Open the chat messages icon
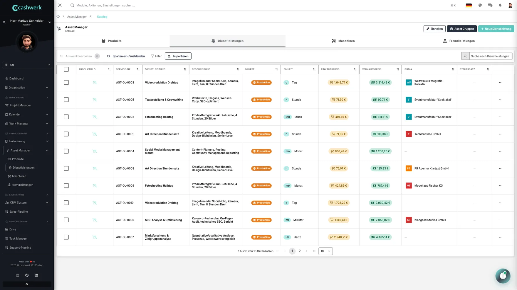 [490, 5]
